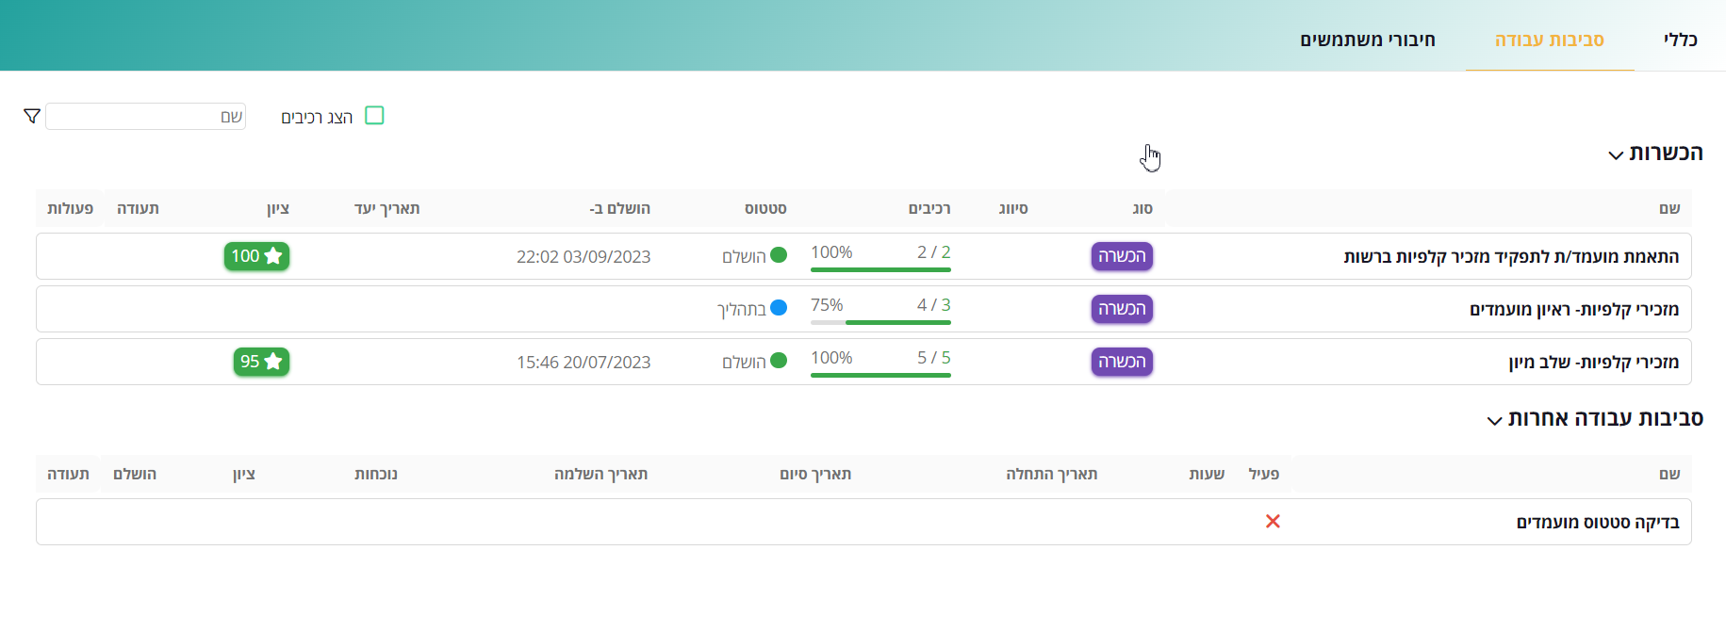Switch to the 'כללי' tab
The width and height of the screenshot is (1726, 631).
tap(1680, 40)
